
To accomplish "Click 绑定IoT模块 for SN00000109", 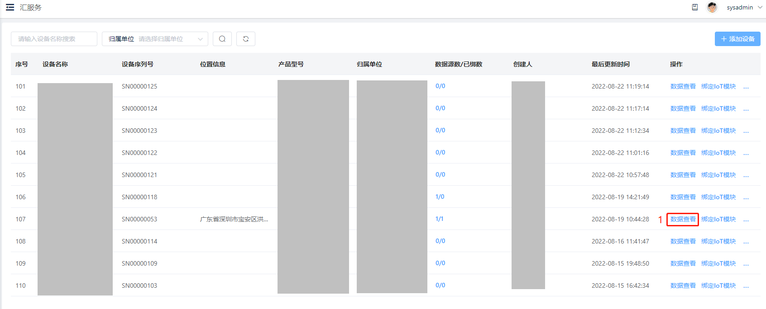I will (718, 263).
